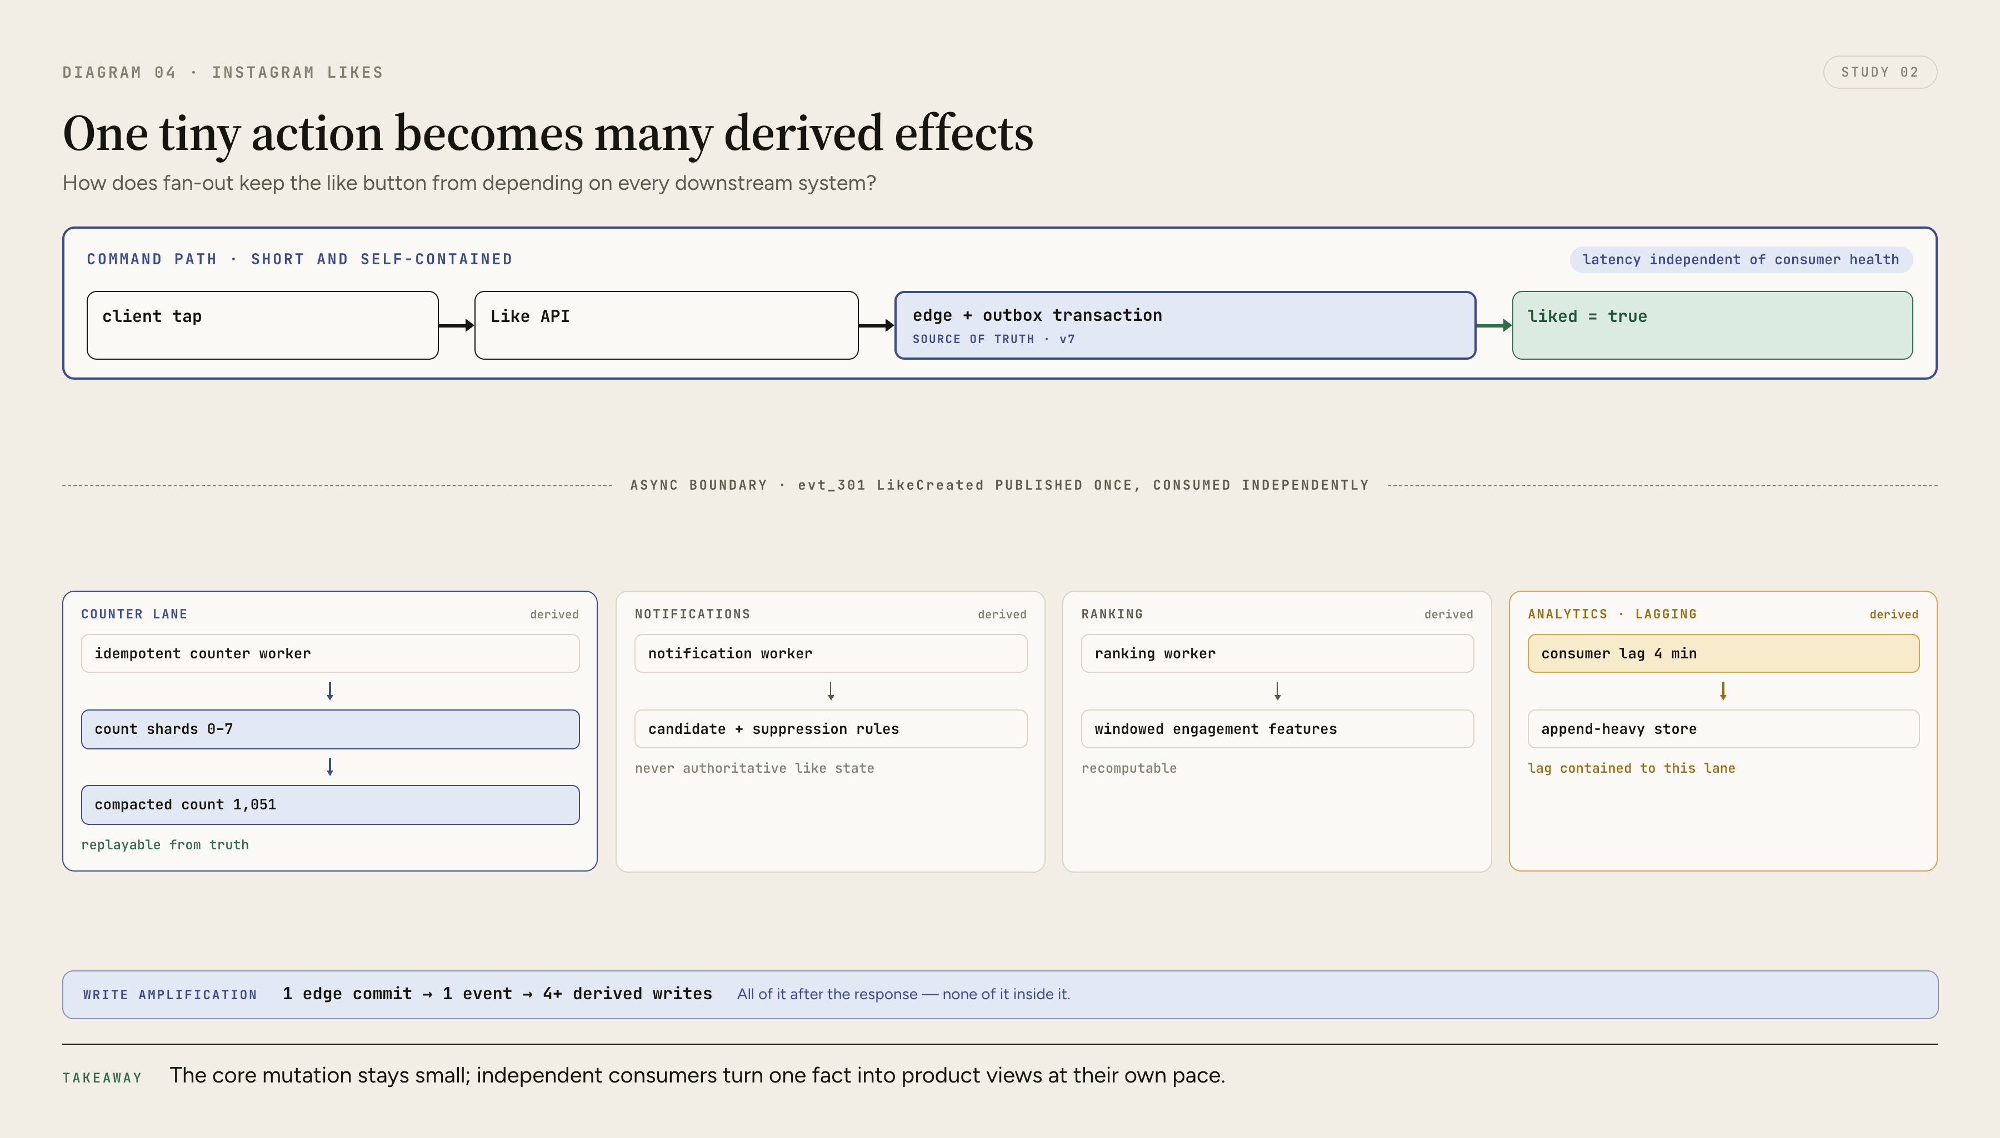Image resolution: width=2000 pixels, height=1138 pixels.
Task: Click the arrow from Like API to outbox transaction
Action: point(876,325)
